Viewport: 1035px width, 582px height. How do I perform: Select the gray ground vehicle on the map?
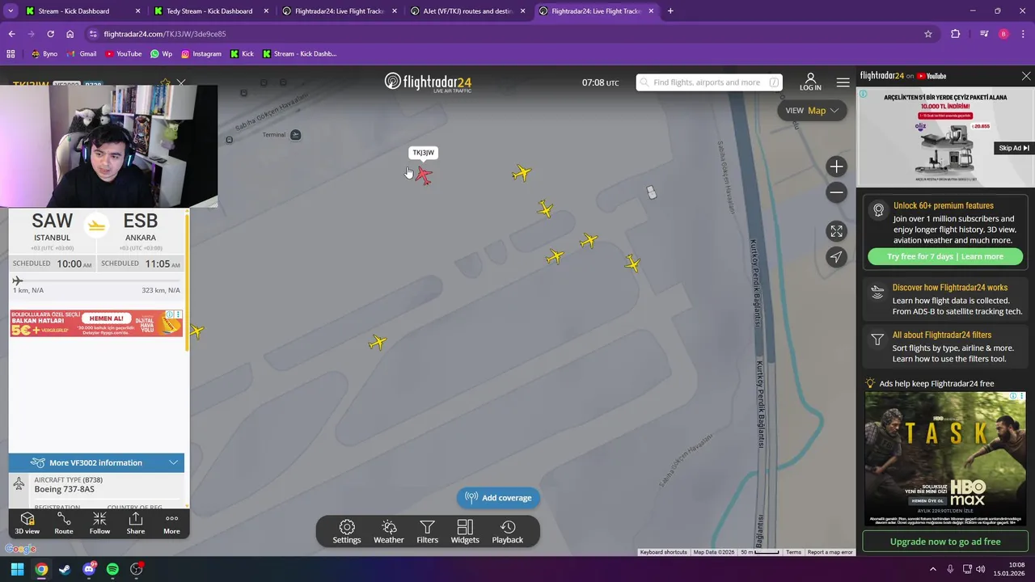click(651, 192)
